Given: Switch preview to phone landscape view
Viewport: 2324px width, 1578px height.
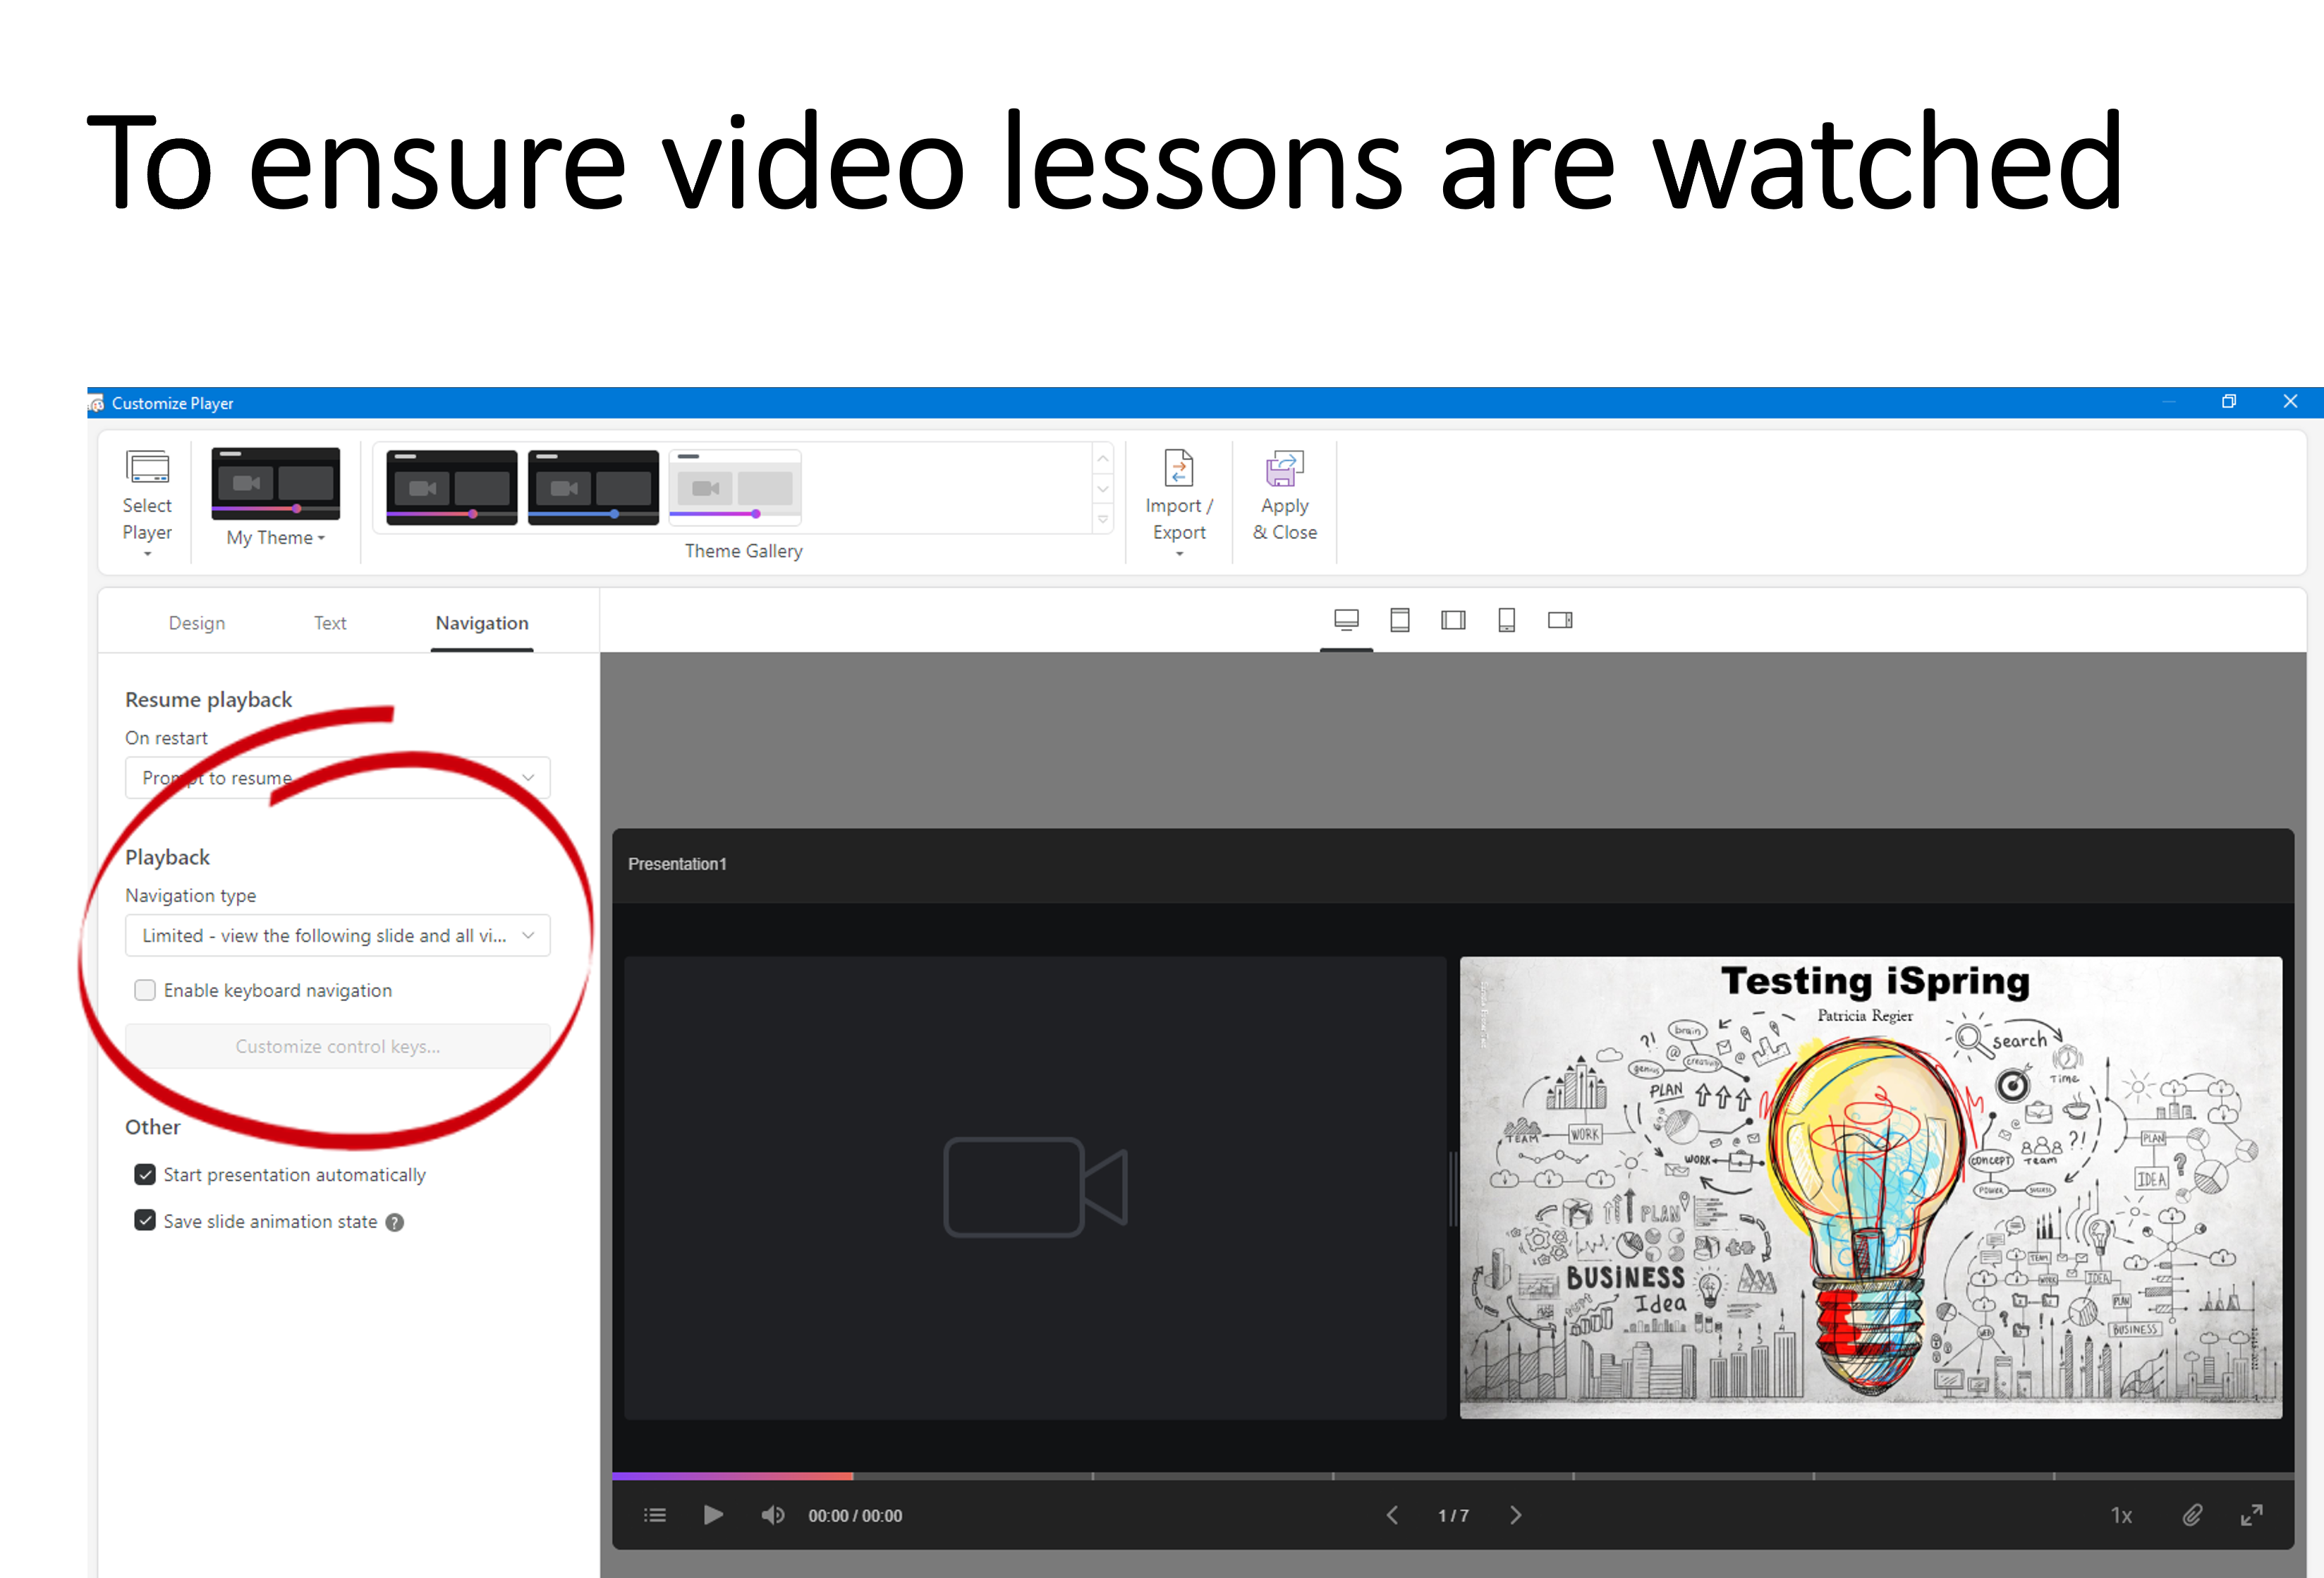Looking at the screenshot, I should [x=1560, y=620].
